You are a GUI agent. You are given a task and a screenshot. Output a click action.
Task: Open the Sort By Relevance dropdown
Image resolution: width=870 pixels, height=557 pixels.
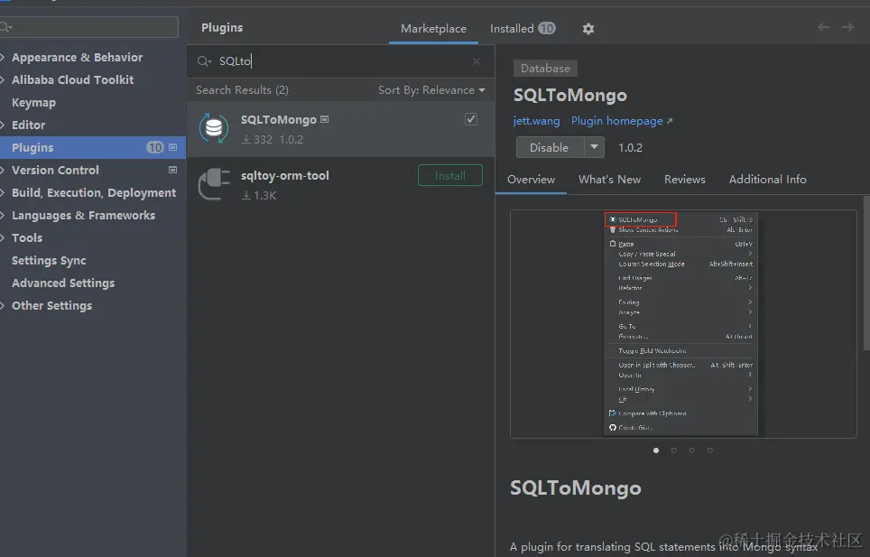pos(431,90)
